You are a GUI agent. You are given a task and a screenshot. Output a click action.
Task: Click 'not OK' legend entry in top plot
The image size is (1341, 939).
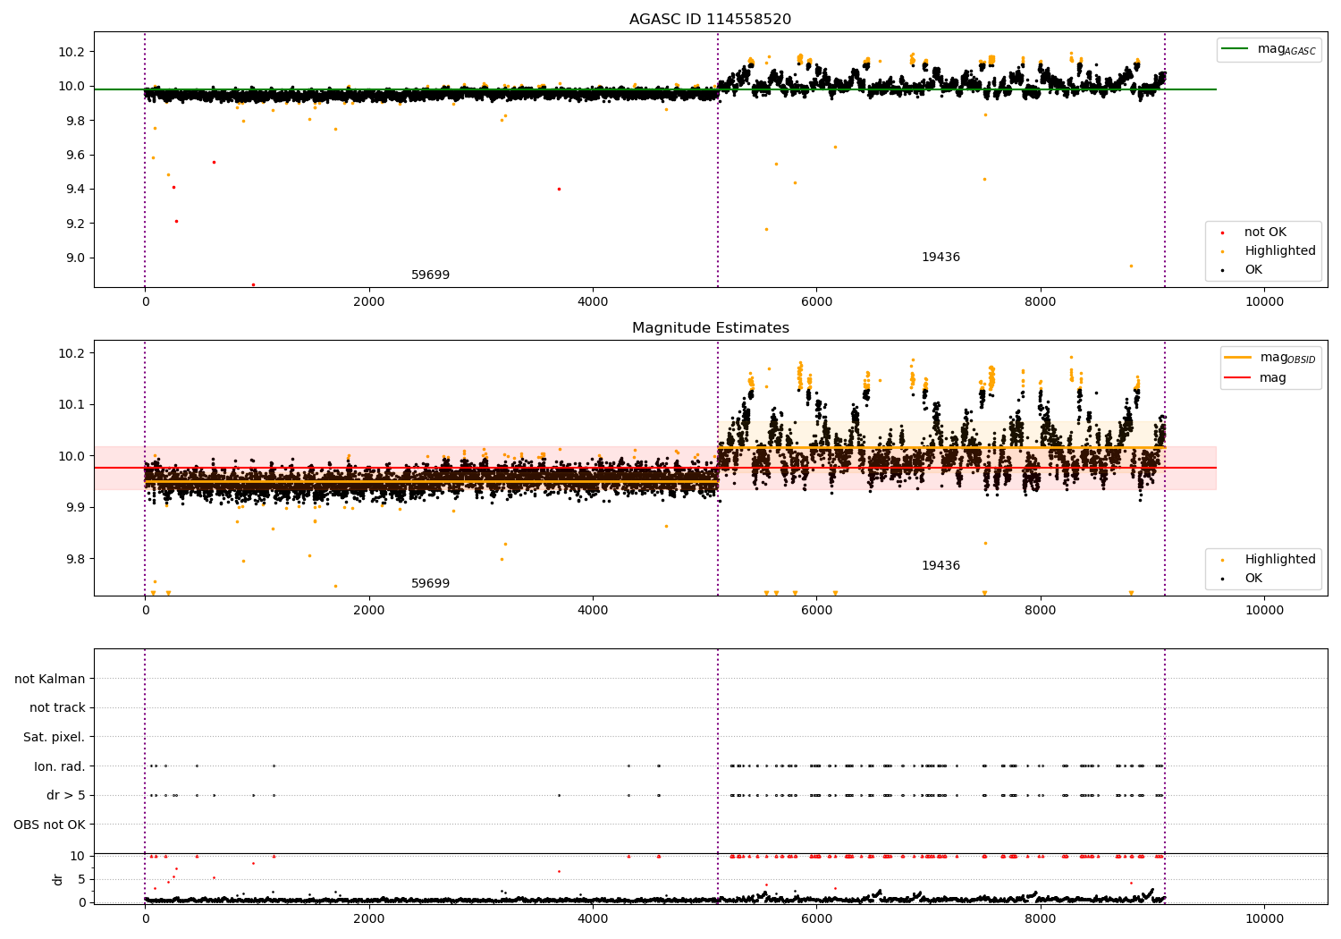point(1265,233)
